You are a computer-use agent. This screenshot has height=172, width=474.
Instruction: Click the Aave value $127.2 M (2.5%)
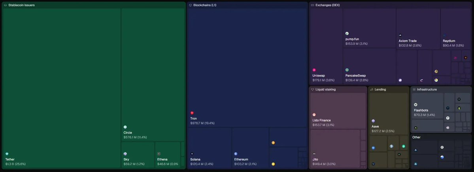383,131
